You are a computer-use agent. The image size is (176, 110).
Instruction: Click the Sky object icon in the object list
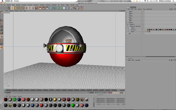(x=128, y=33)
